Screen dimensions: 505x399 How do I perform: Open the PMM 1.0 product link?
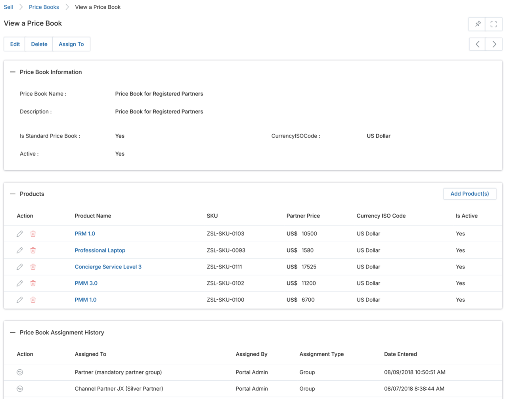click(86, 300)
